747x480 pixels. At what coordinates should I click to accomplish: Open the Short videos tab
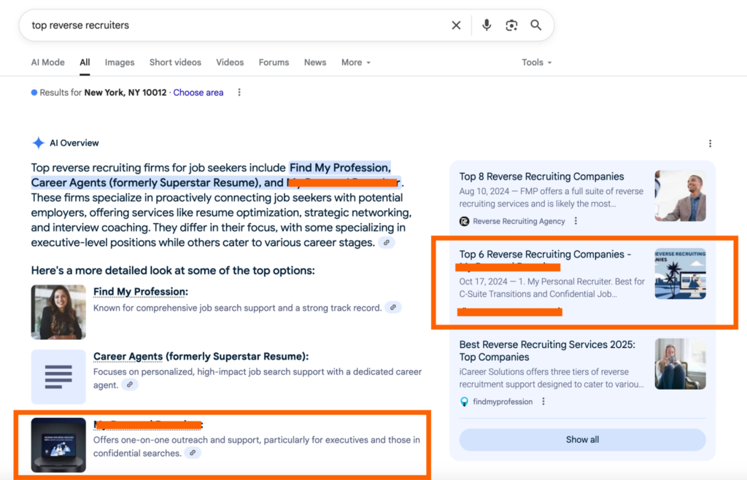click(175, 63)
